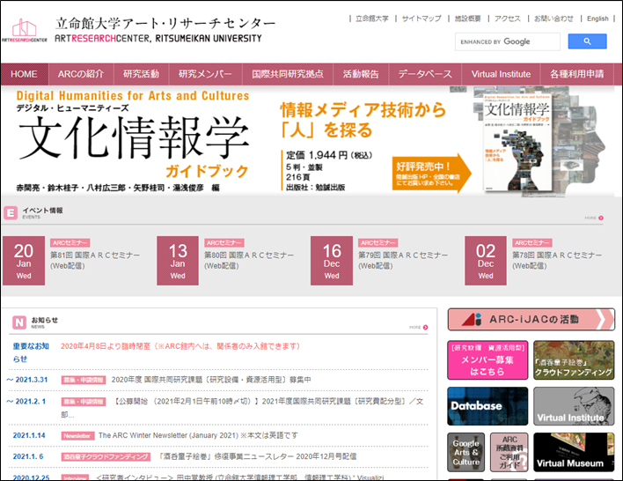The height and width of the screenshot is (481, 623).
Task: Open the 活動報告 menu
Action: point(361,74)
